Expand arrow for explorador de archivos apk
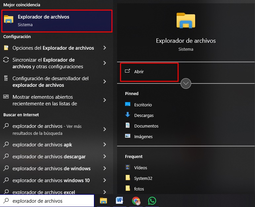The width and height of the screenshot is (255, 207). click(105, 144)
